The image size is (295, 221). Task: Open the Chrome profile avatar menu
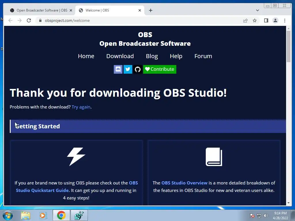pyautogui.click(x=275, y=20)
